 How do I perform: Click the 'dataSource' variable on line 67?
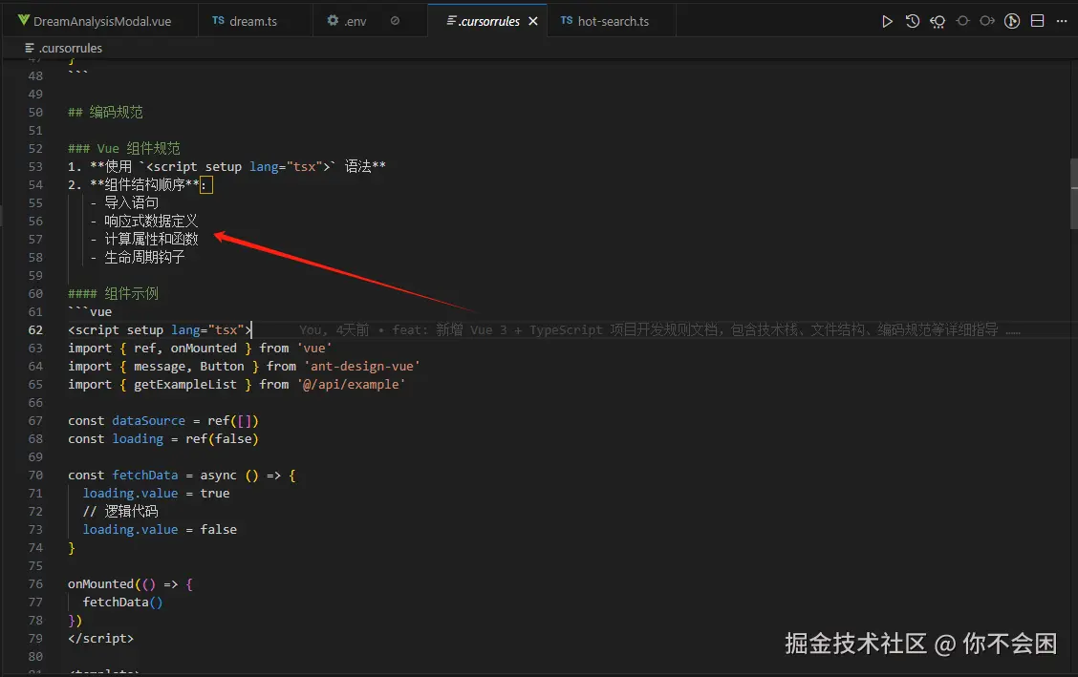point(148,421)
